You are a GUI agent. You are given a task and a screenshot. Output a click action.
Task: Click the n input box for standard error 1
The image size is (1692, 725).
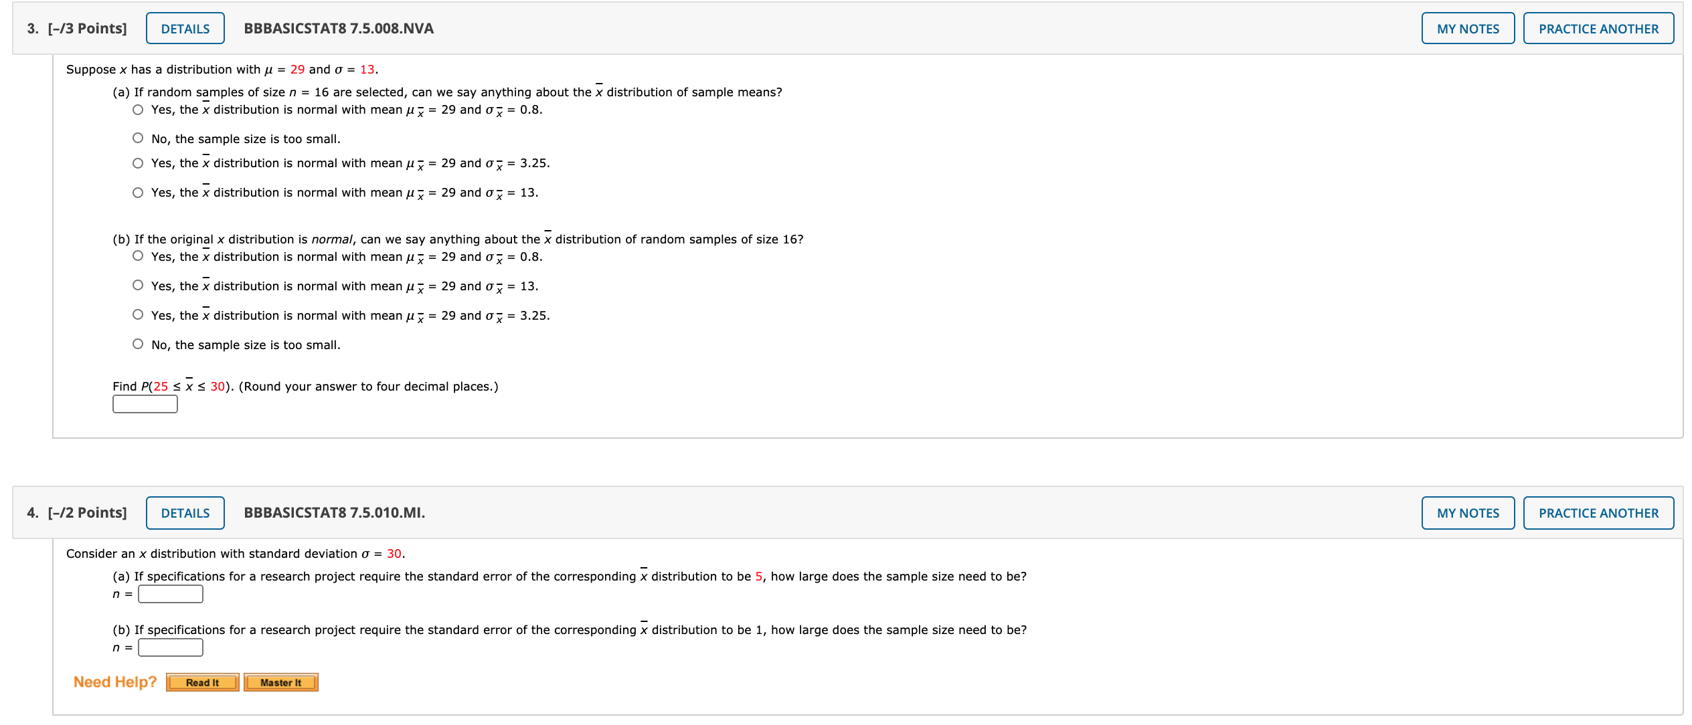tap(170, 647)
